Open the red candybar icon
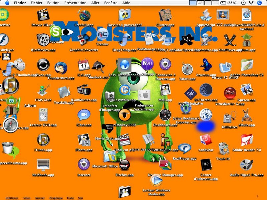 [x=206, y=140]
